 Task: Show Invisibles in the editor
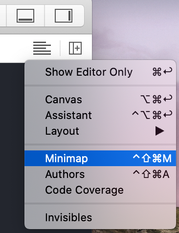point(100,217)
